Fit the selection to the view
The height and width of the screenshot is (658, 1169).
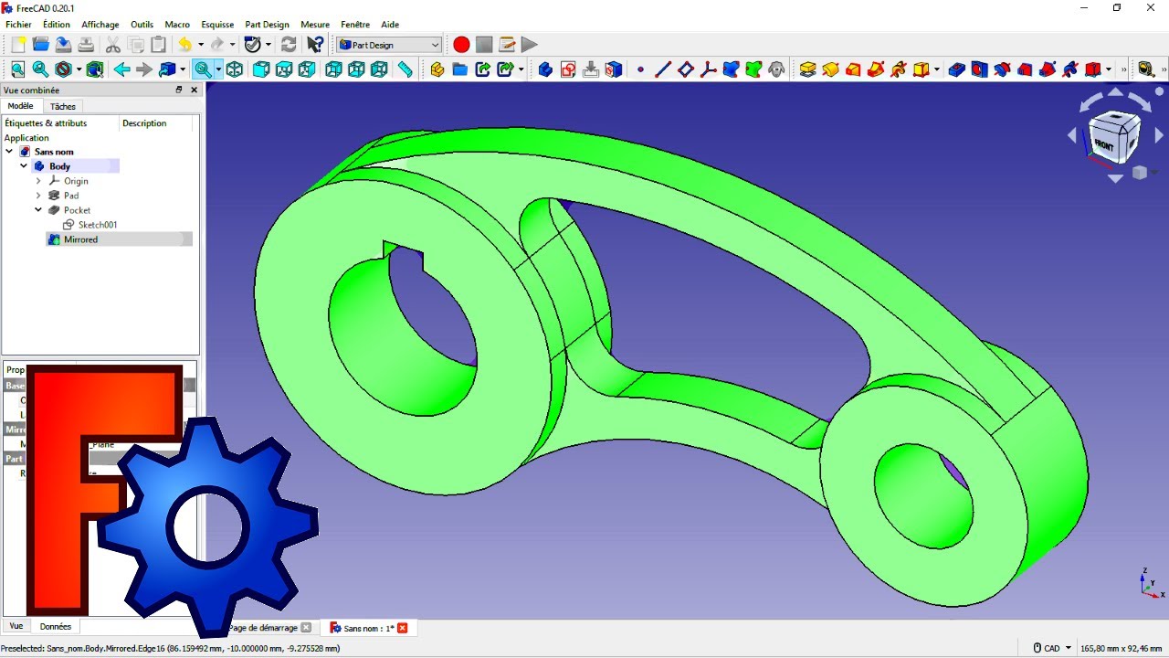[x=40, y=69]
